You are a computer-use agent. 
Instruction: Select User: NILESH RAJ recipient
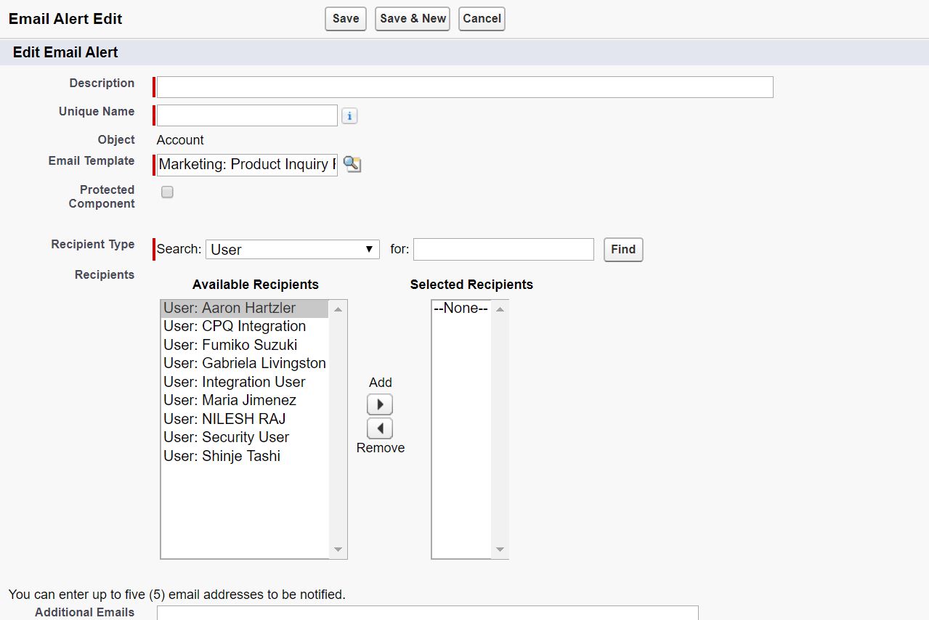point(245,419)
